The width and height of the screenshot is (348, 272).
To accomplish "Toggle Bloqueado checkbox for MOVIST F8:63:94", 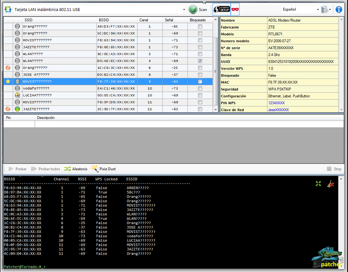I will click(200, 40).
